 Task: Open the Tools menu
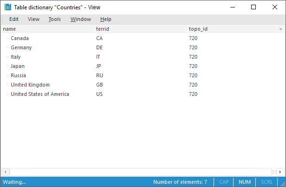[54, 19]
